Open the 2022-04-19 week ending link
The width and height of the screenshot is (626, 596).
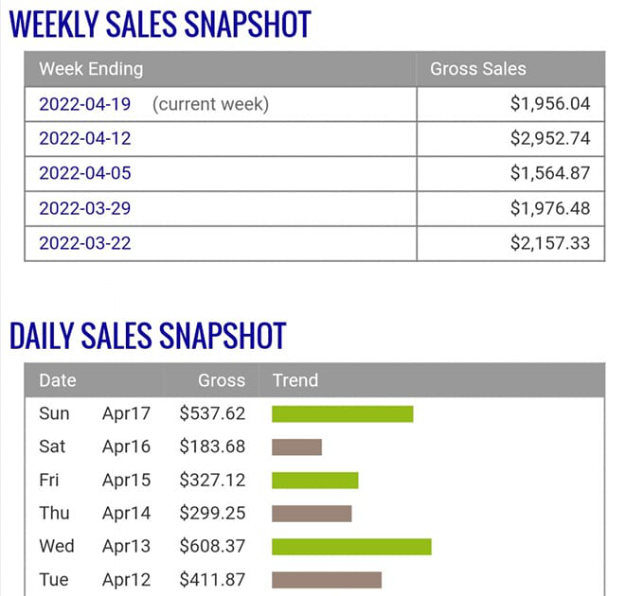[x=84, y=104]
